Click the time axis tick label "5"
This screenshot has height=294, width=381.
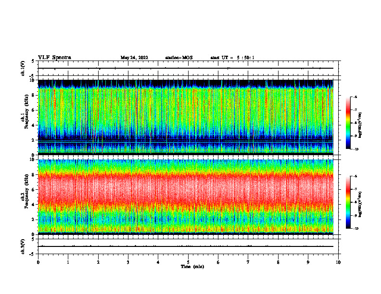[188, 262]
